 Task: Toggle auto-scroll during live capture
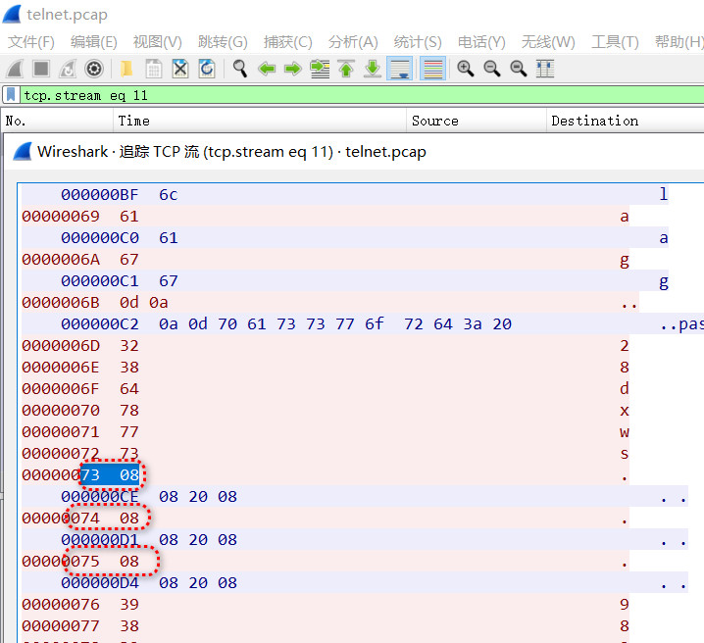click(x=400, y=69)
